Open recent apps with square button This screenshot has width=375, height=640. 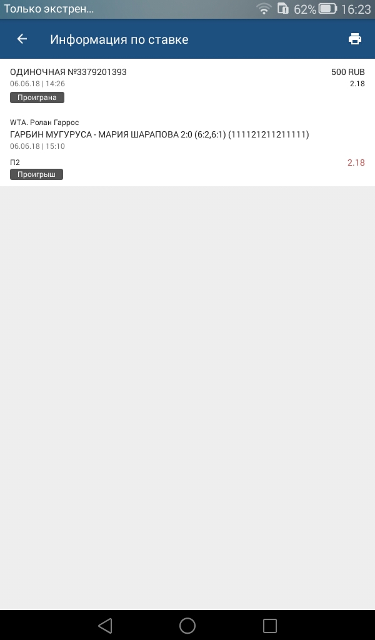pyautogui.click(x=270, y=625)
